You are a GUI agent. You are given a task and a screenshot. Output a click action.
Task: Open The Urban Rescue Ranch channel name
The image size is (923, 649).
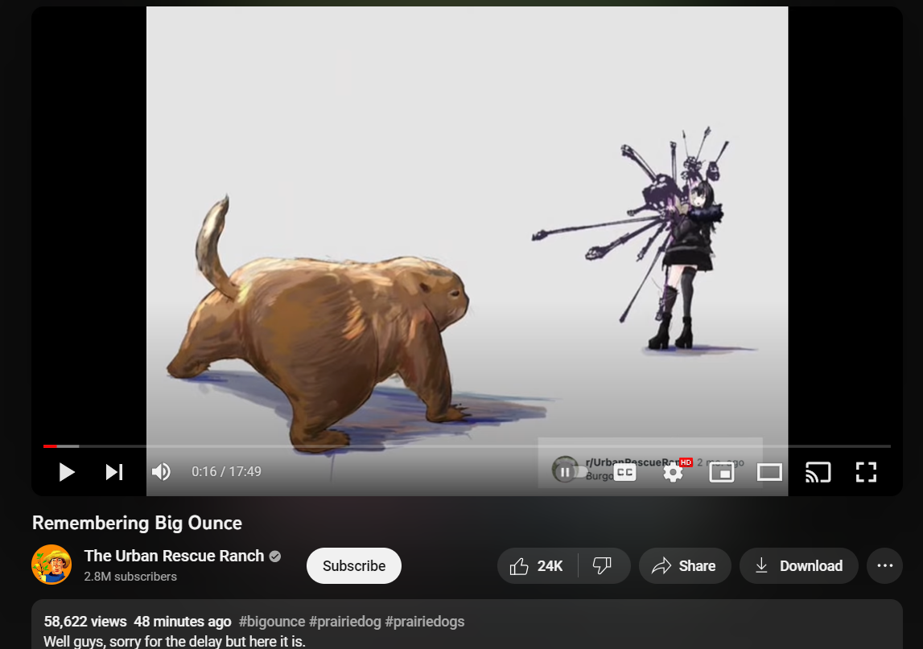coord(175,556)
